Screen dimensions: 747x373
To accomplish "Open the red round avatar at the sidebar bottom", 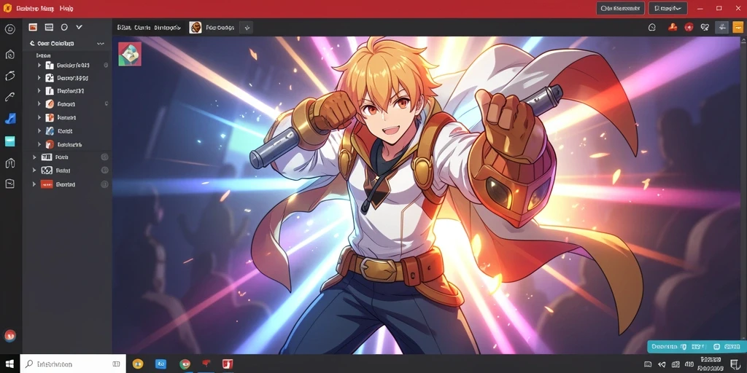I will (x=10, y=335).
